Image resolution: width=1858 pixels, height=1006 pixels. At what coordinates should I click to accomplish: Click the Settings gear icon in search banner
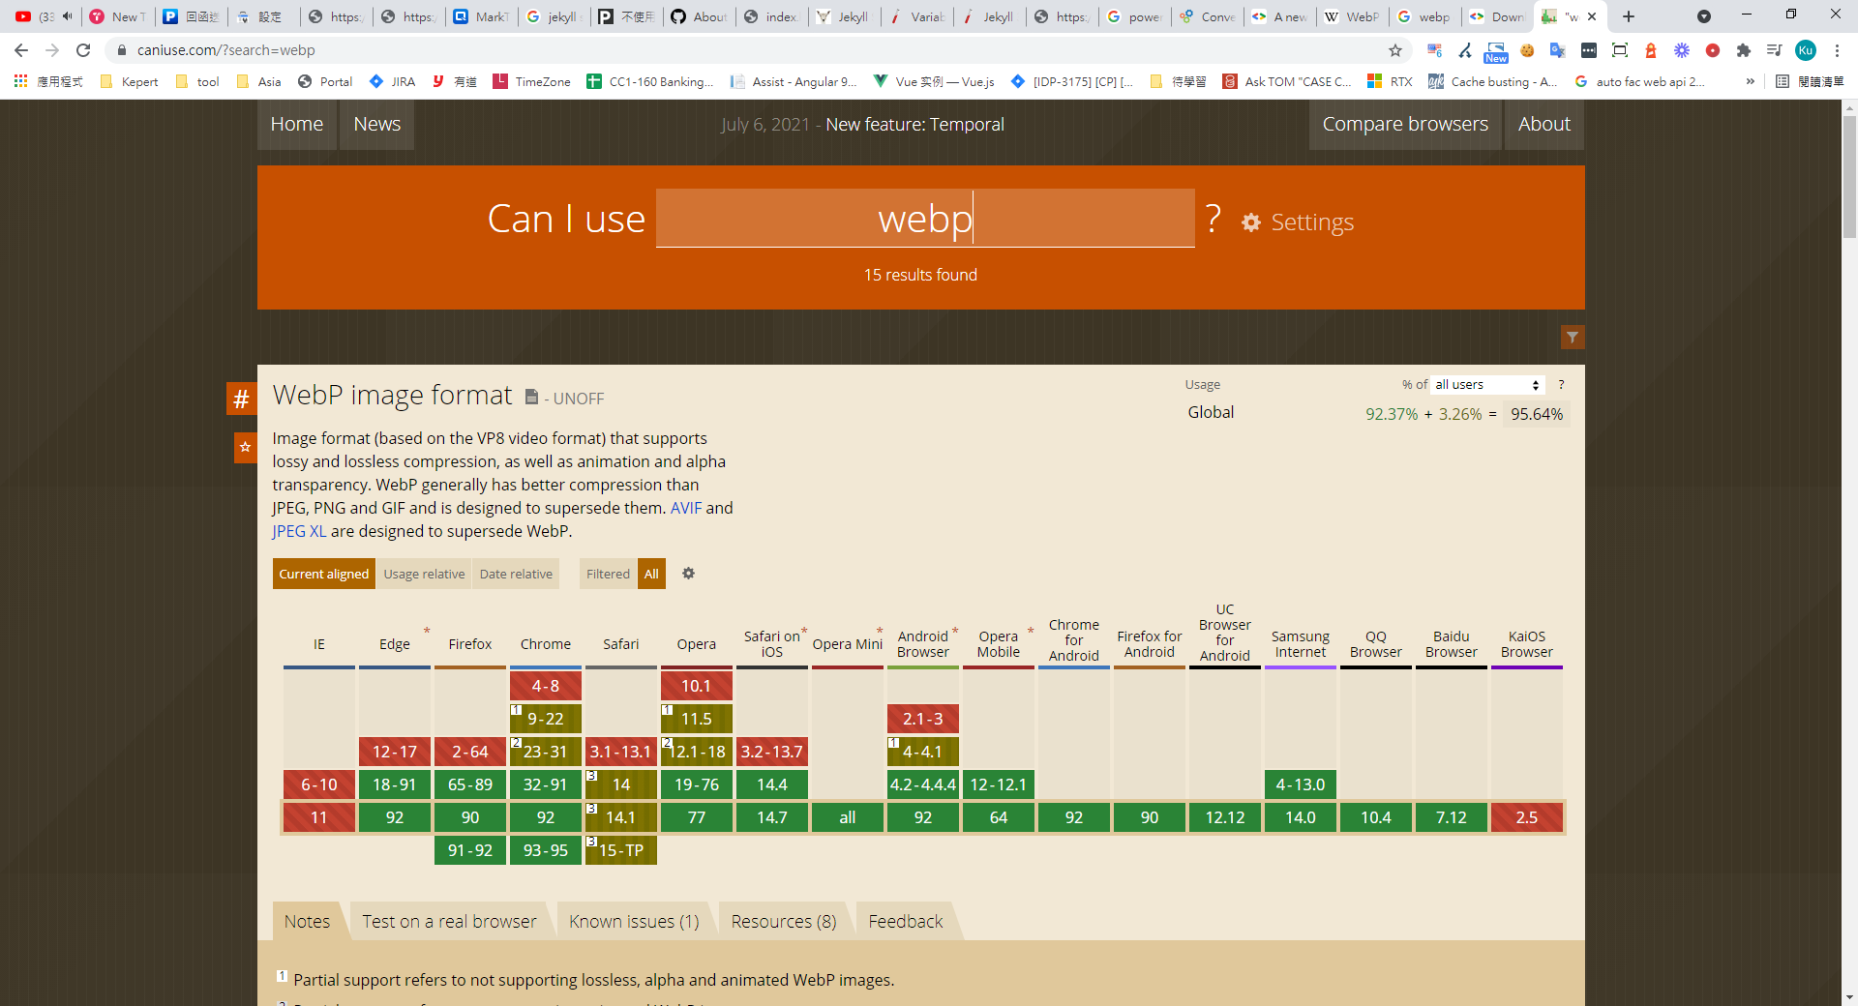click(1251, 222)
